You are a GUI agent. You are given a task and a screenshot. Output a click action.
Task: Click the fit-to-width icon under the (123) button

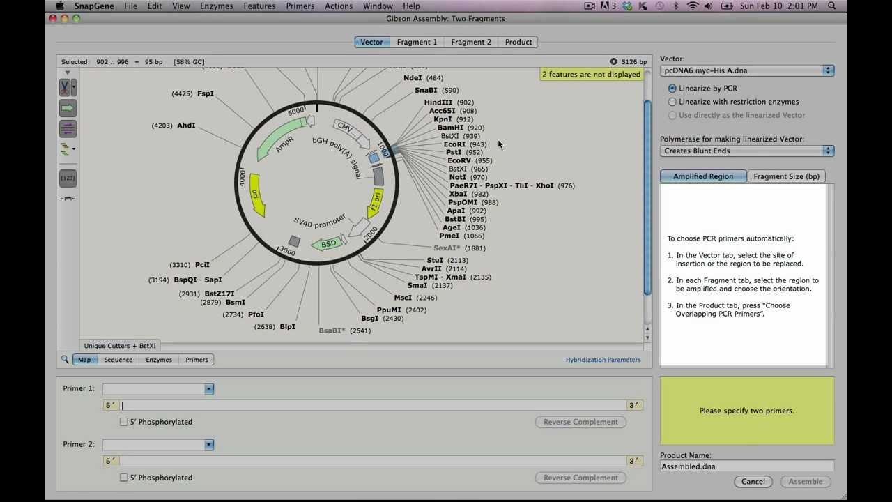point(68,199)
